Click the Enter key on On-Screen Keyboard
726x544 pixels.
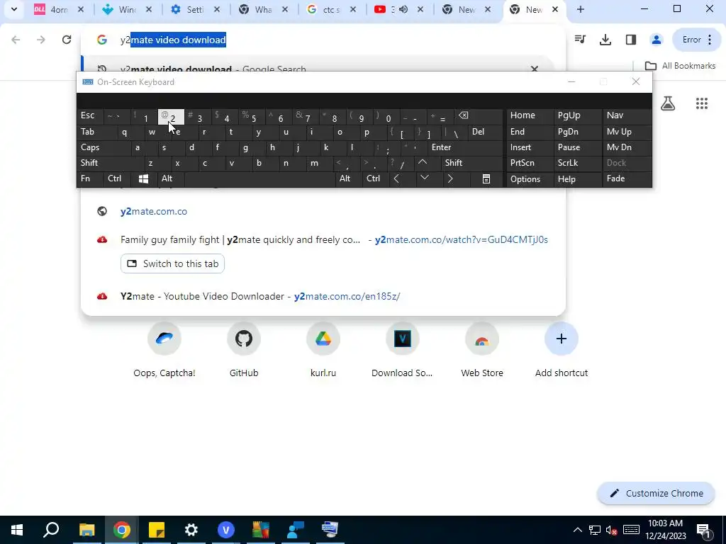pyautogui.click(x=464, y=147)
